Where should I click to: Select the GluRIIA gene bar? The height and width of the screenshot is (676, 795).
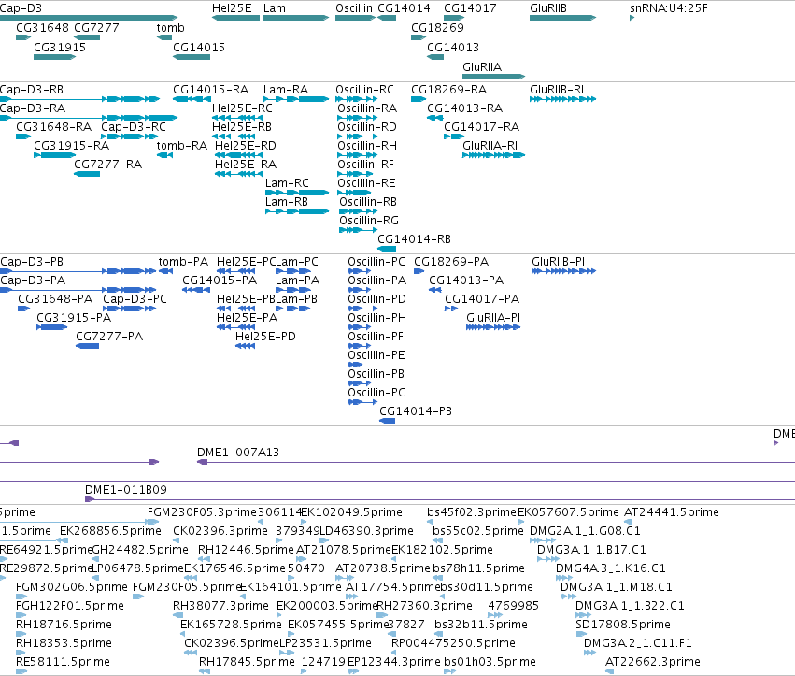(494, 77)
